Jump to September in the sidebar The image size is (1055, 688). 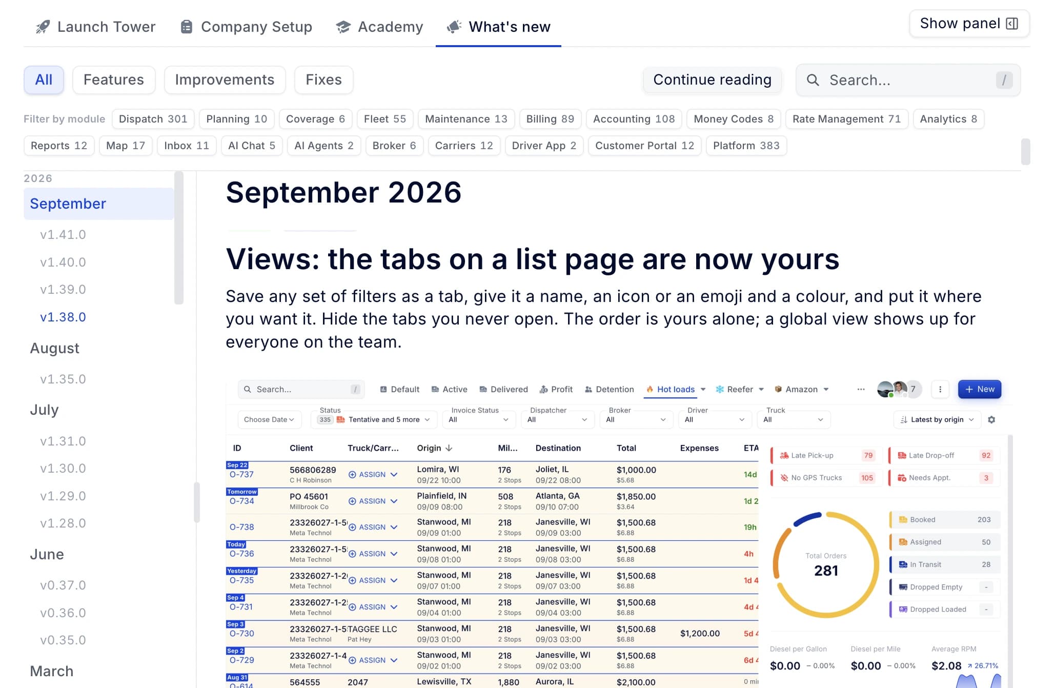tap(98, 204)
